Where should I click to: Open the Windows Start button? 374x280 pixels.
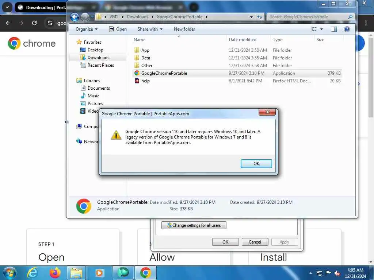point(10,273)
